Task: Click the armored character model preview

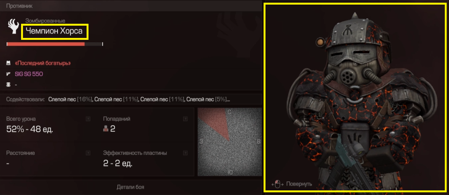Action: pos(356,97)
